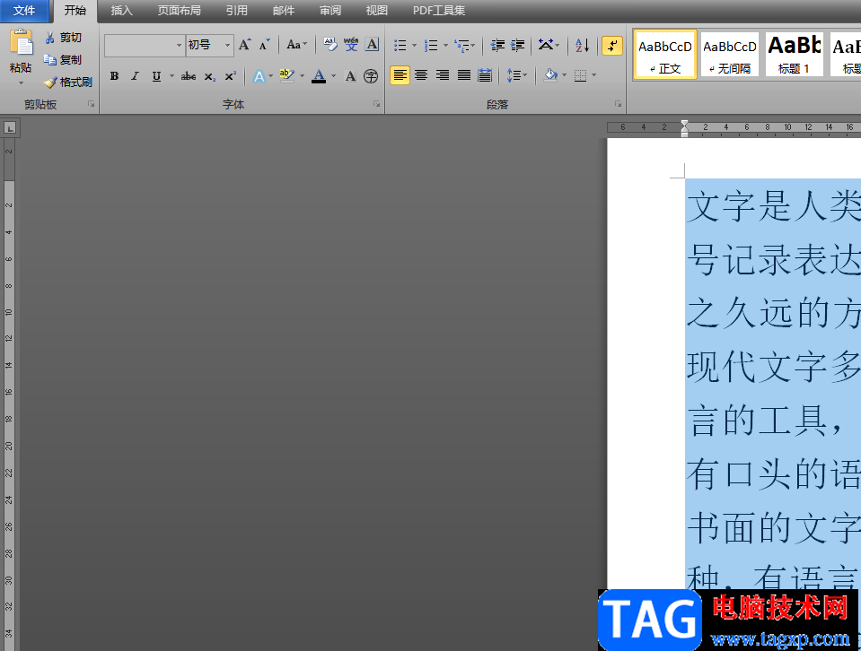The image size is (861, 651).
Task: Shrink font size with smaller A icon
Action: pos(265,45)
